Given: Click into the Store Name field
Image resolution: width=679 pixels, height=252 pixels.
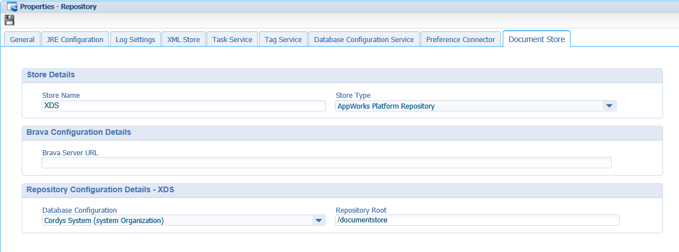Looking at the screenshot, I should tap(183, 106).
